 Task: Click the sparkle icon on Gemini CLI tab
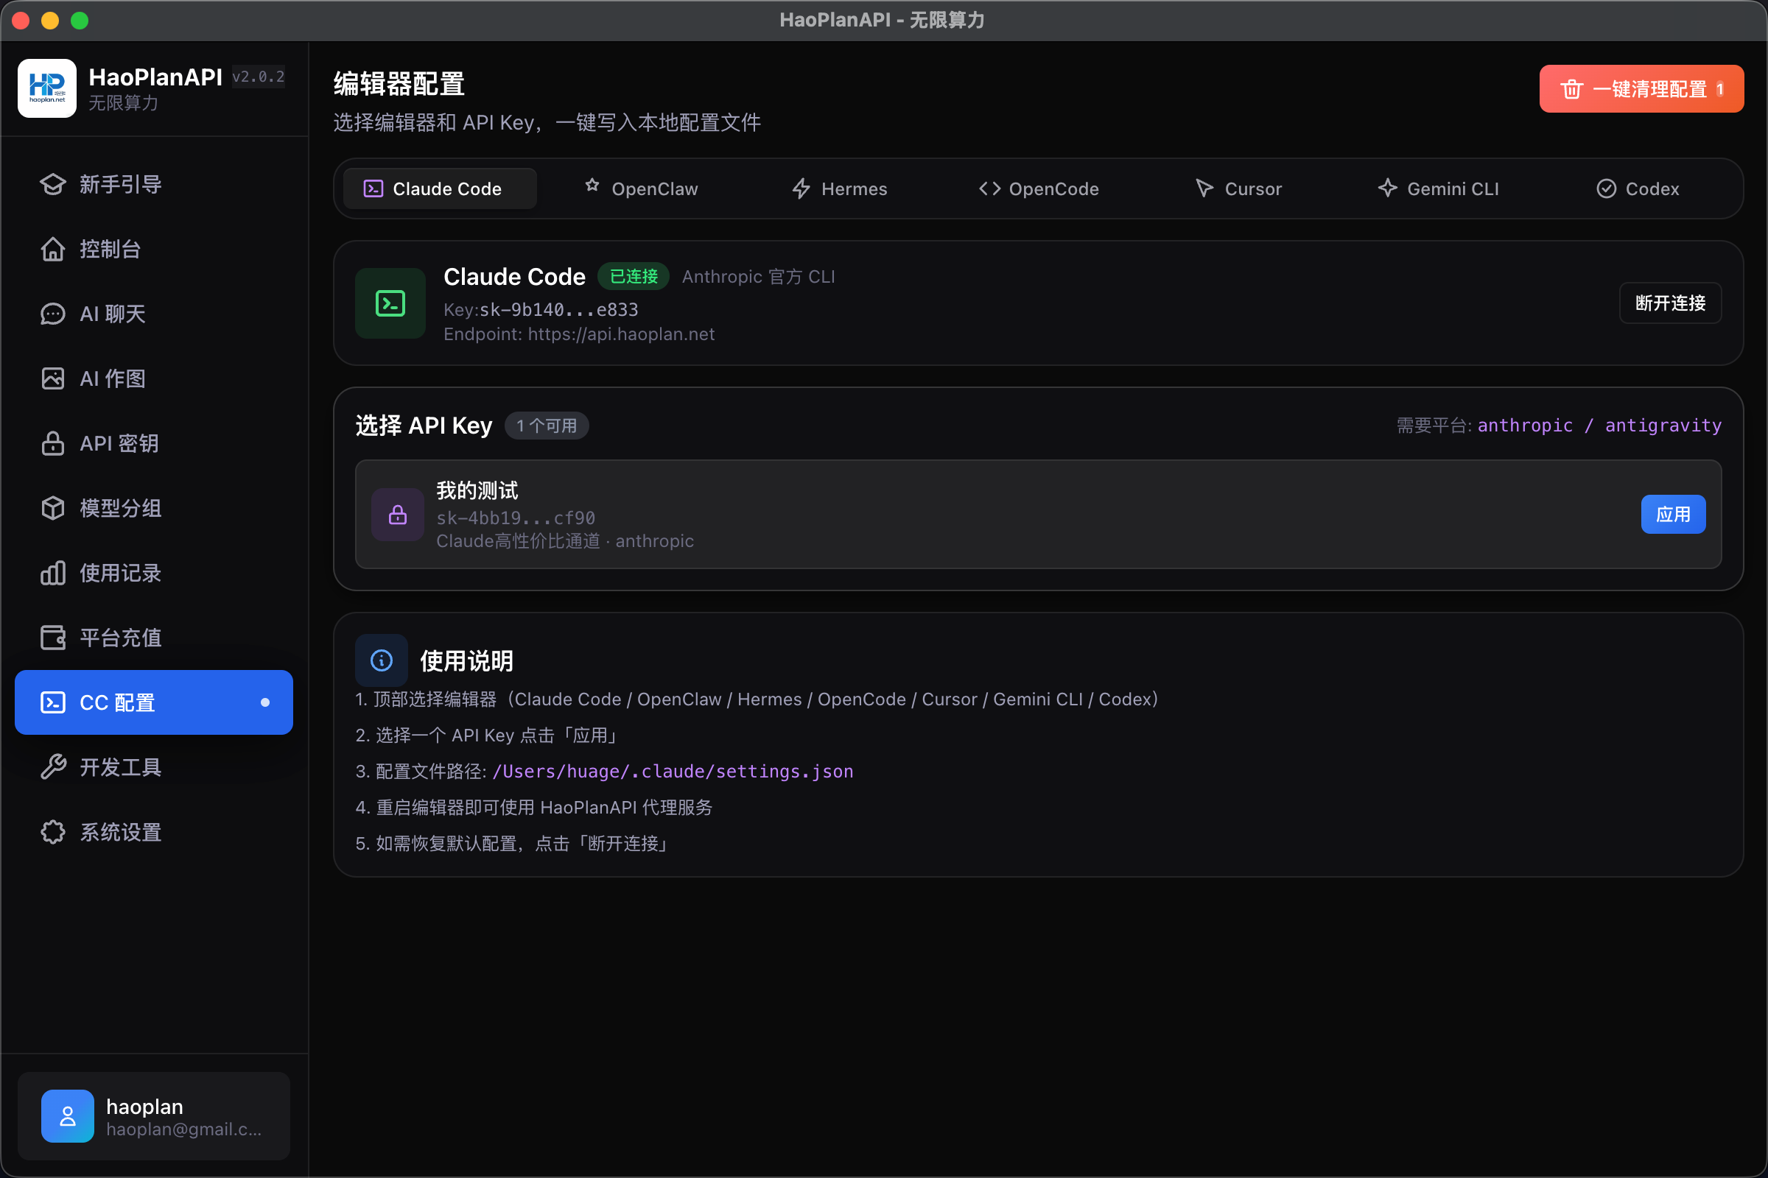tap(1388, 188)
